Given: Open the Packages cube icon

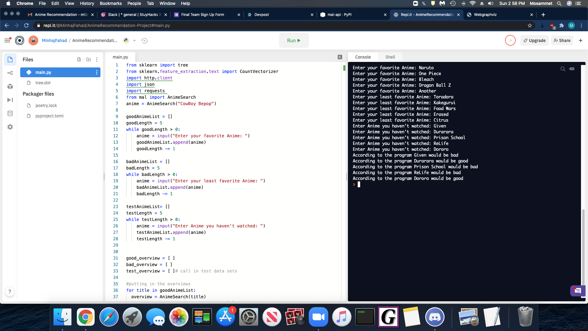Looking at the screenshot, I should pyautogui.click(x=10, y=86).
